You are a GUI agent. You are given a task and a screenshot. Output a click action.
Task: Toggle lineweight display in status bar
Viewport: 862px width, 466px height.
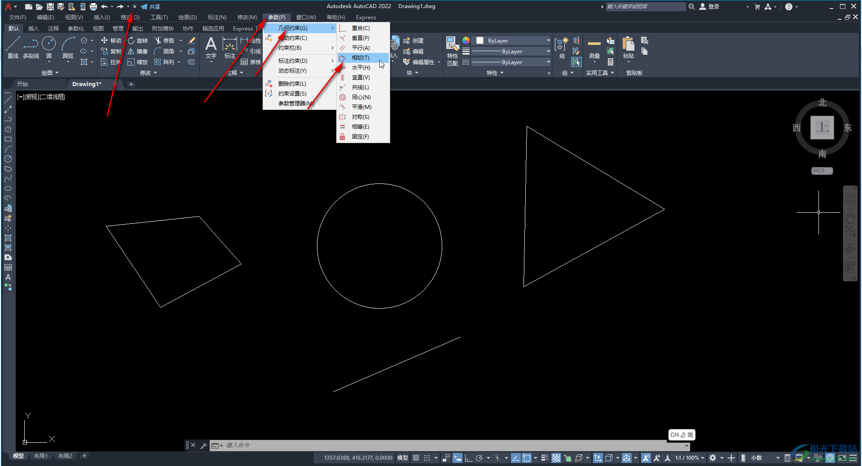(545, 458)
